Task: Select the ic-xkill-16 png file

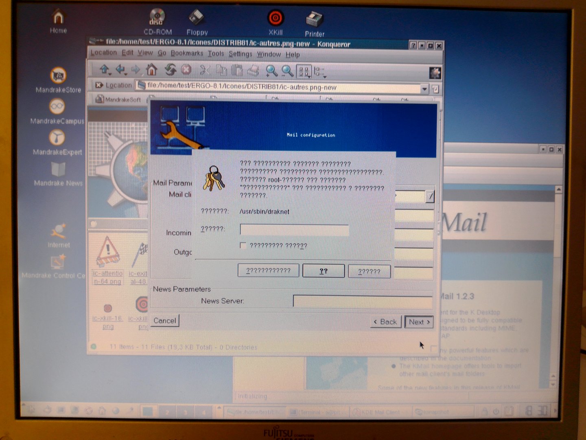Action: (x=107, y=317)
